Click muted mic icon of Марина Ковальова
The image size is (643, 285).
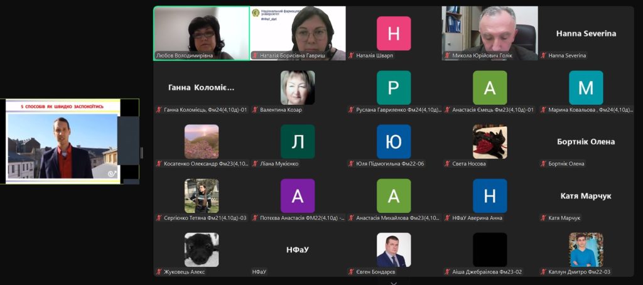[x=543, y=109]
